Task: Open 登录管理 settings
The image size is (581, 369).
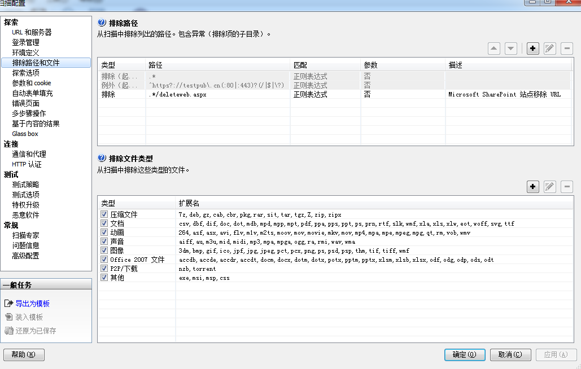Action: coord(25,42)
